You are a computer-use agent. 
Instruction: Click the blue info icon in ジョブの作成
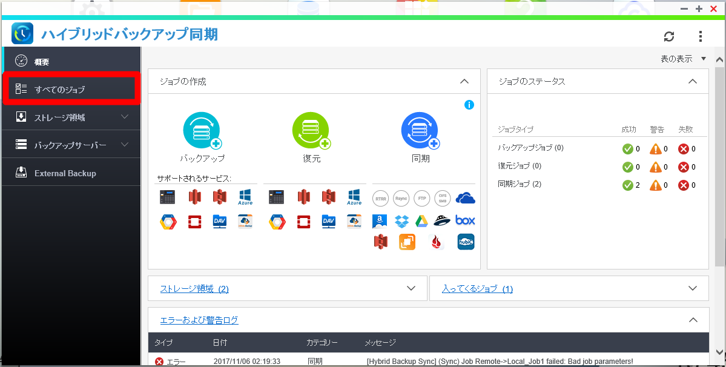pyautogui.click(x=469, y=105)
